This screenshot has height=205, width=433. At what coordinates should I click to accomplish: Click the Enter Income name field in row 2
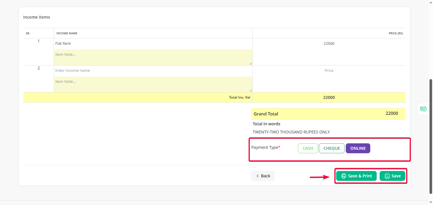click(x=153, y=71)
